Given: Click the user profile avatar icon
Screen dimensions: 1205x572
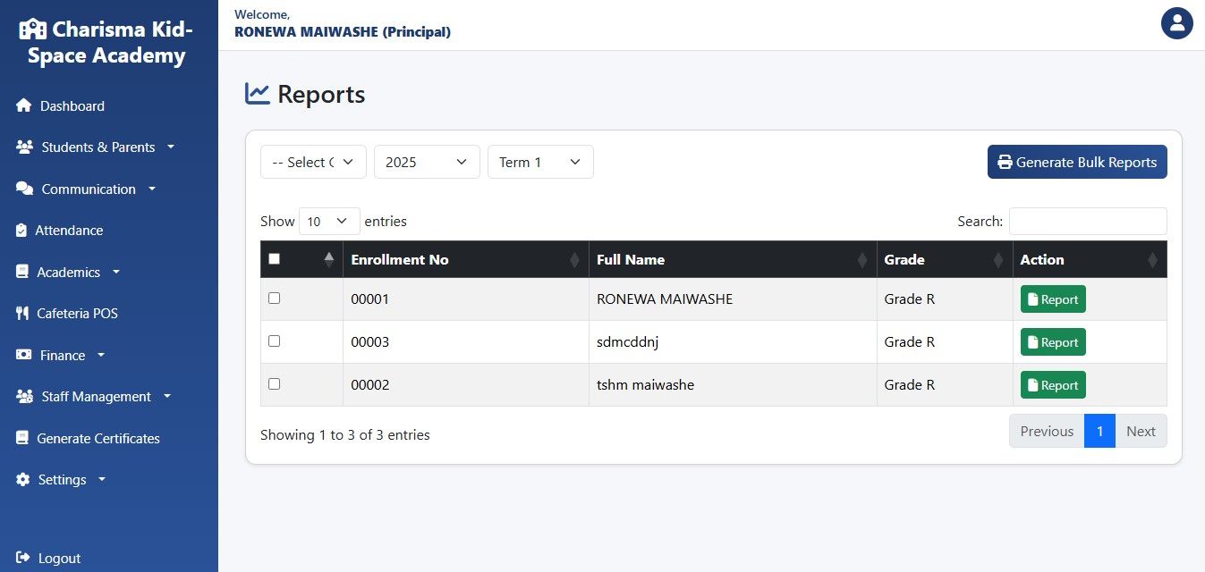Looking at the screenshot, I should [1177, 23].
